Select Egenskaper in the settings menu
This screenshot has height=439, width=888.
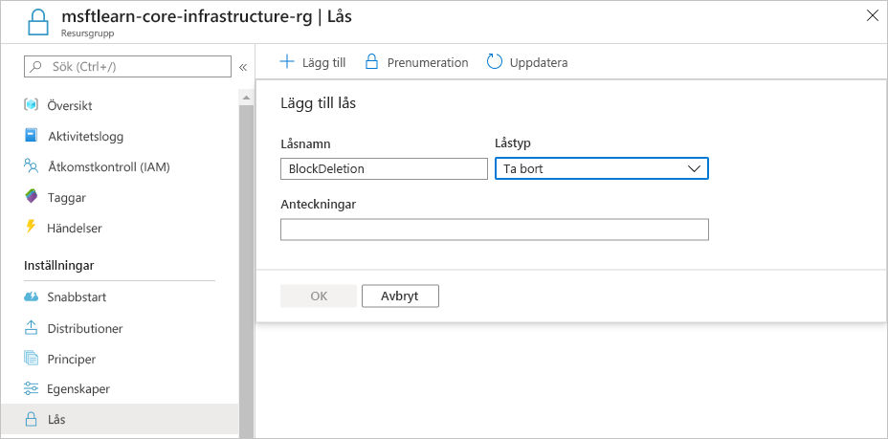pos(78,389)
